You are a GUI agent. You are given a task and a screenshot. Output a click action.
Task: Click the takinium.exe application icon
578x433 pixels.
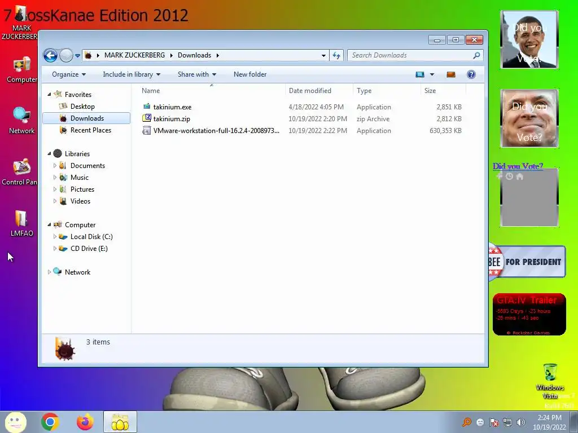point(147,107)
